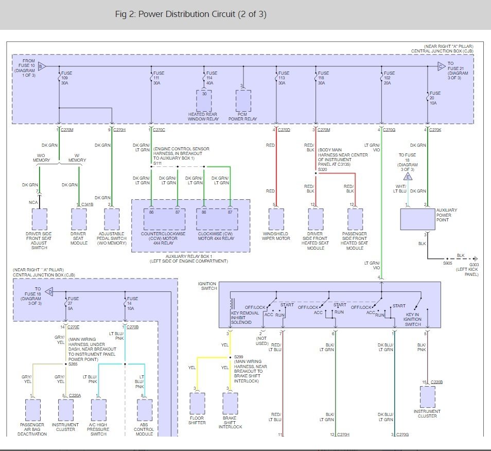Click the NCA label

coord(33,202)
